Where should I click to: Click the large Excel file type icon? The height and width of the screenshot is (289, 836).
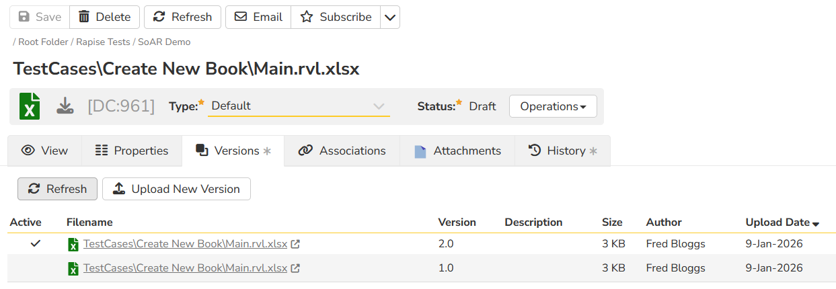tap(30, 106)
